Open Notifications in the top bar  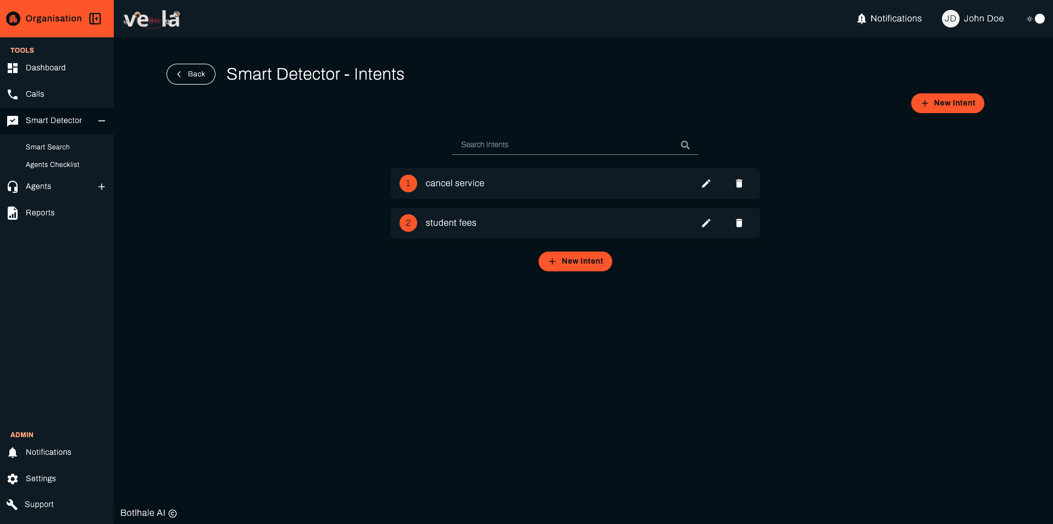point(889,19)
